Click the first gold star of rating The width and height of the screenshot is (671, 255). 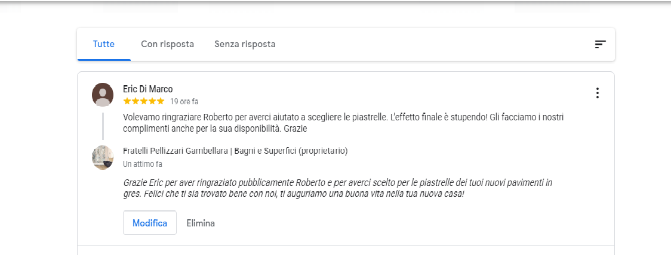(x=127, y=102)
